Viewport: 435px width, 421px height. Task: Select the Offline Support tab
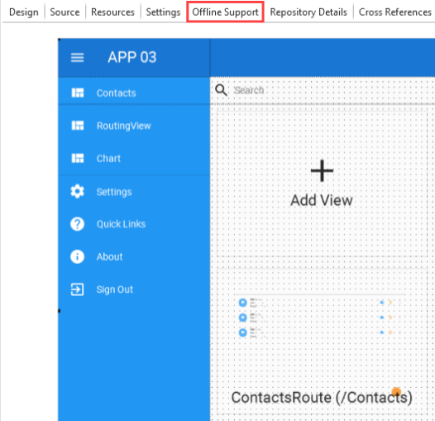[225, 12]
